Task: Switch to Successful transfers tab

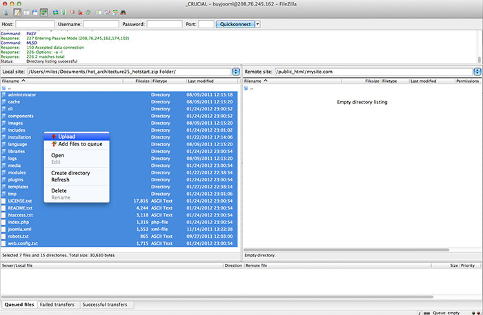Action: coord(105,305)
